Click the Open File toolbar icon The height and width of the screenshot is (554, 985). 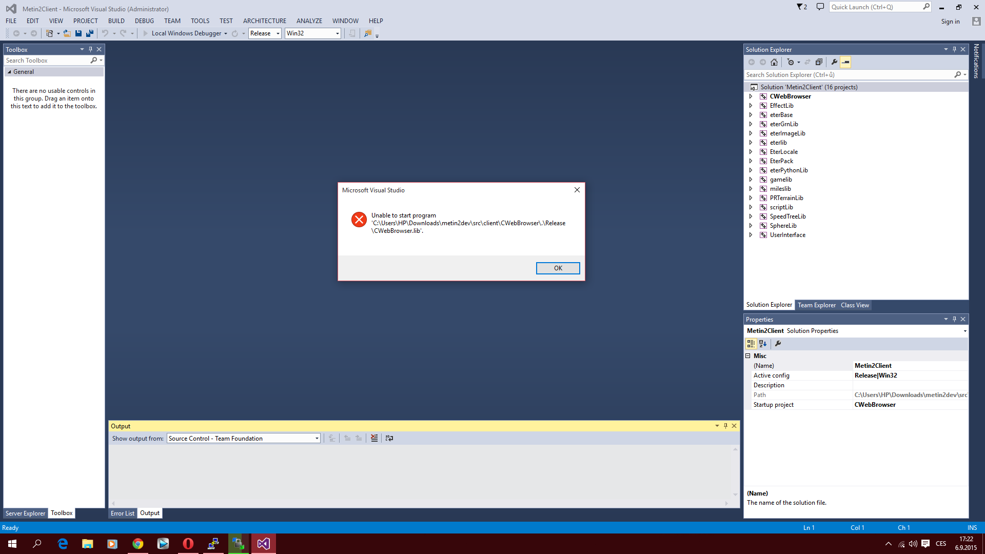[67, 33]
